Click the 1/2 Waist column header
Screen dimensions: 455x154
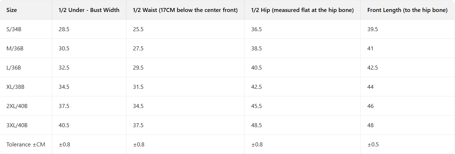185,10
